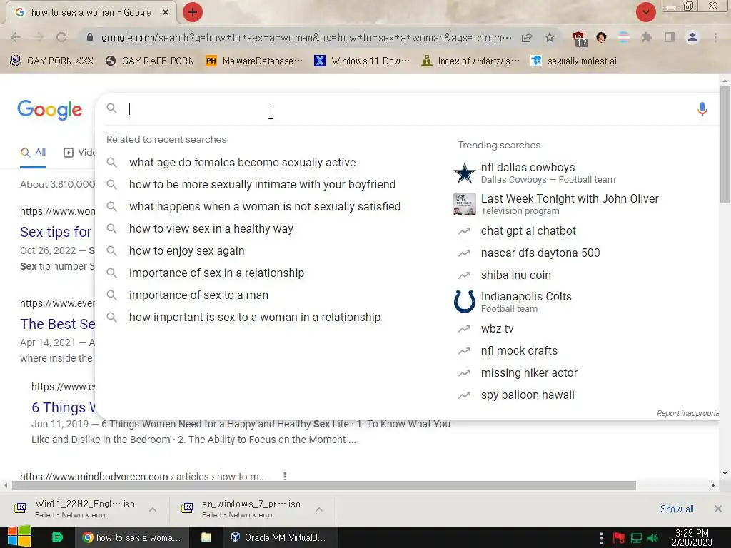The image size is (731, 548).
Task: Bookmark this page with the star icon
Action: (550, 37)
